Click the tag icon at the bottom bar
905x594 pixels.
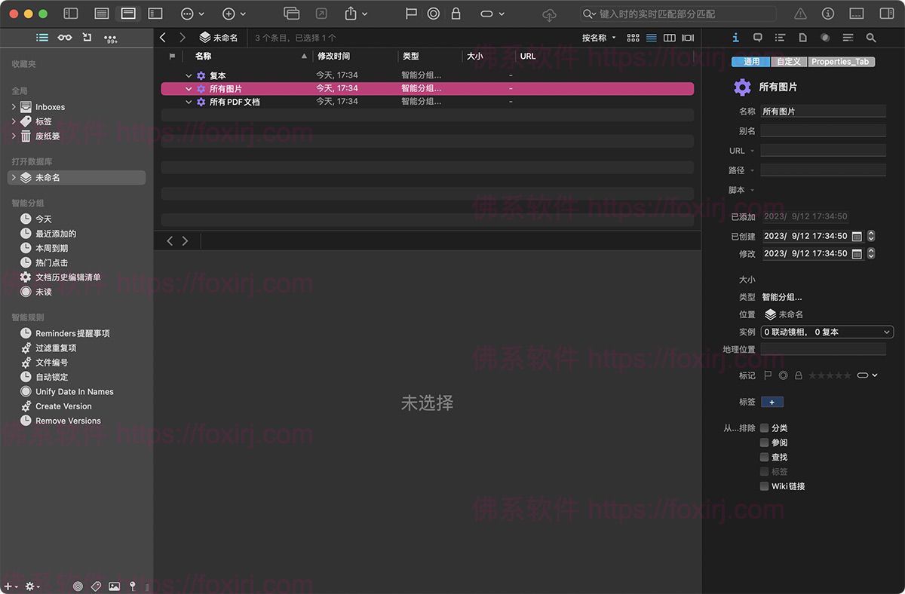[95, 586]
